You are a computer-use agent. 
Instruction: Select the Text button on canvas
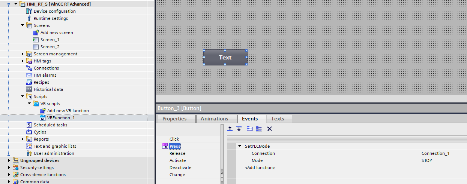tap(225, 58)
